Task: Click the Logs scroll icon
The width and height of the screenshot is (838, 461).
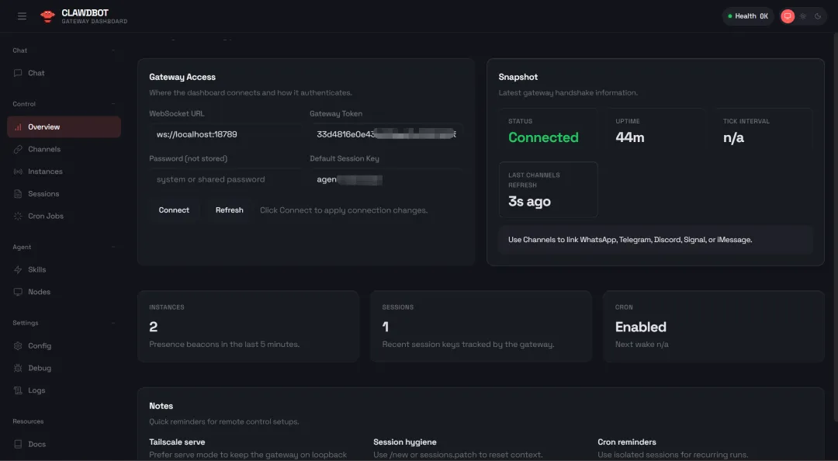Action: (18, 390)
